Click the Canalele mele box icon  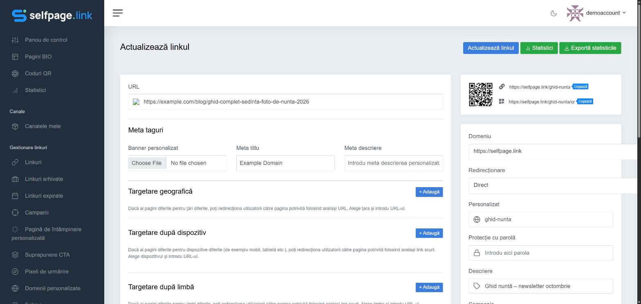point(15,126)
